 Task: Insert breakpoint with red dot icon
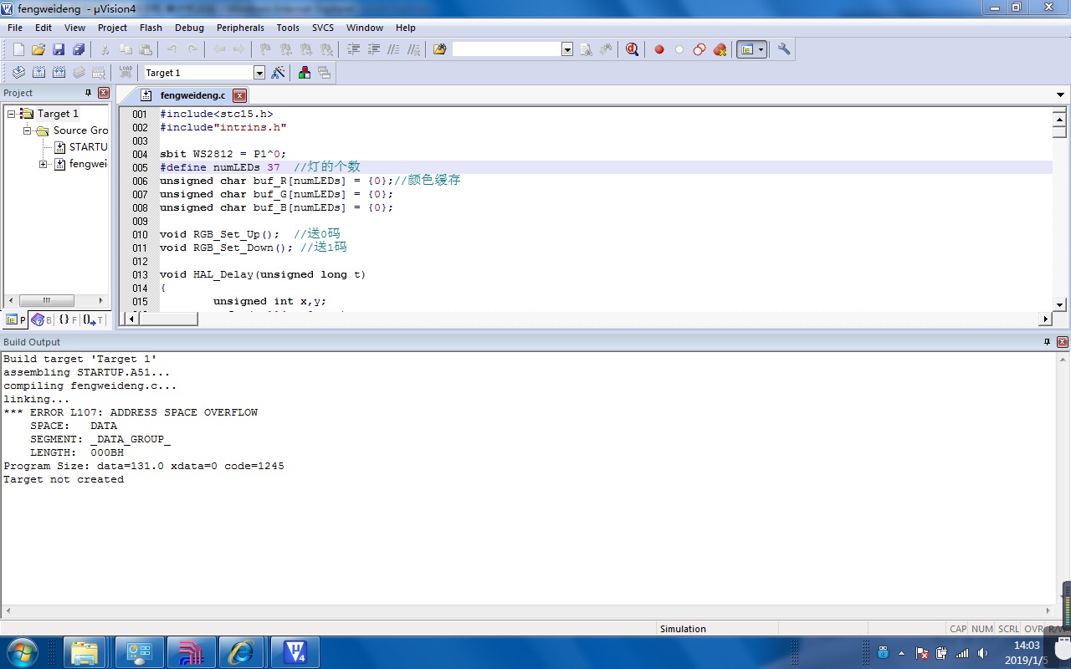pyautogui.click(x=658, y=49)
